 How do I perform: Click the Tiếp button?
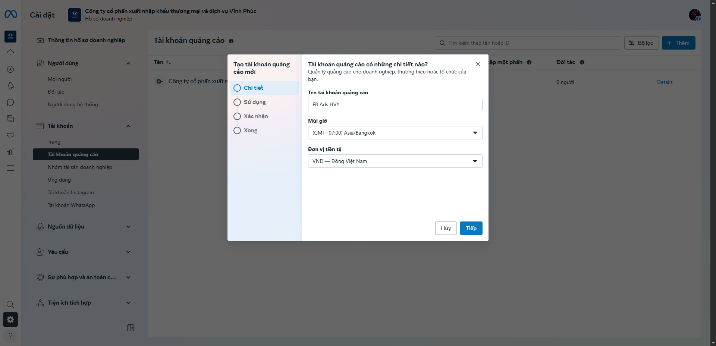[x=471, y=228]
